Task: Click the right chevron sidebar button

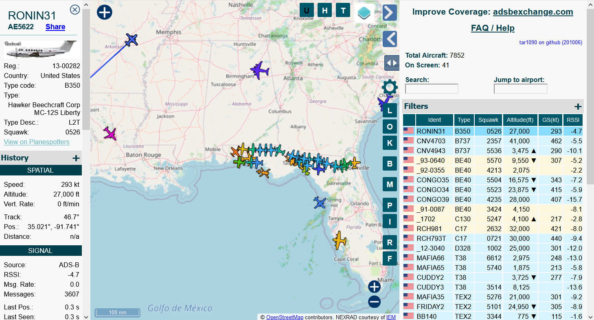Action: coord(390,13)
